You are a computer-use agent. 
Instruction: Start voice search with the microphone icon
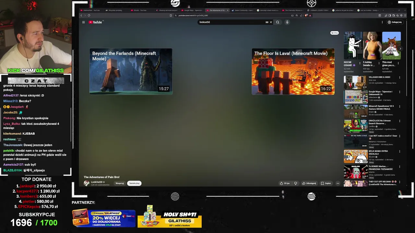[x=287, y=22]
